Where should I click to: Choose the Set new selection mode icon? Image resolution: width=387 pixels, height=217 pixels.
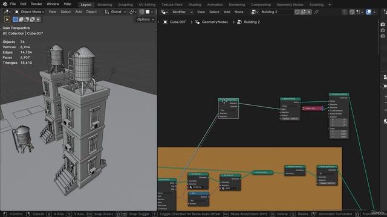click(x=15, y=19)
